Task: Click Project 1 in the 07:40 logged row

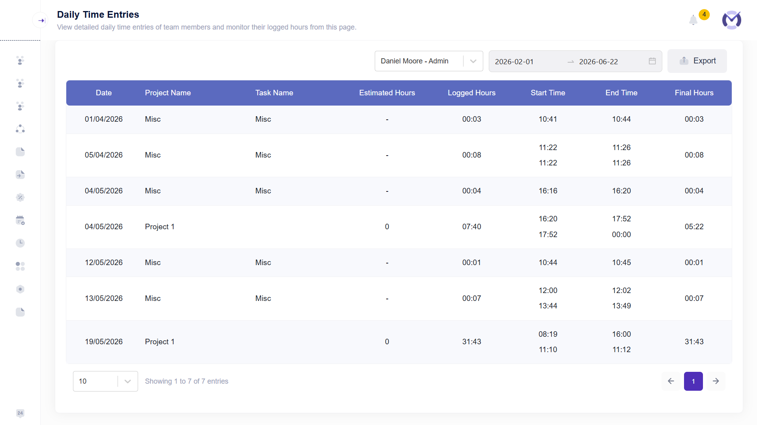Action: point(159,227)
